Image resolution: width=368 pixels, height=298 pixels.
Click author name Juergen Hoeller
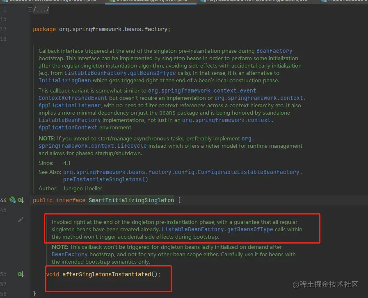click(x=82, y=188)
